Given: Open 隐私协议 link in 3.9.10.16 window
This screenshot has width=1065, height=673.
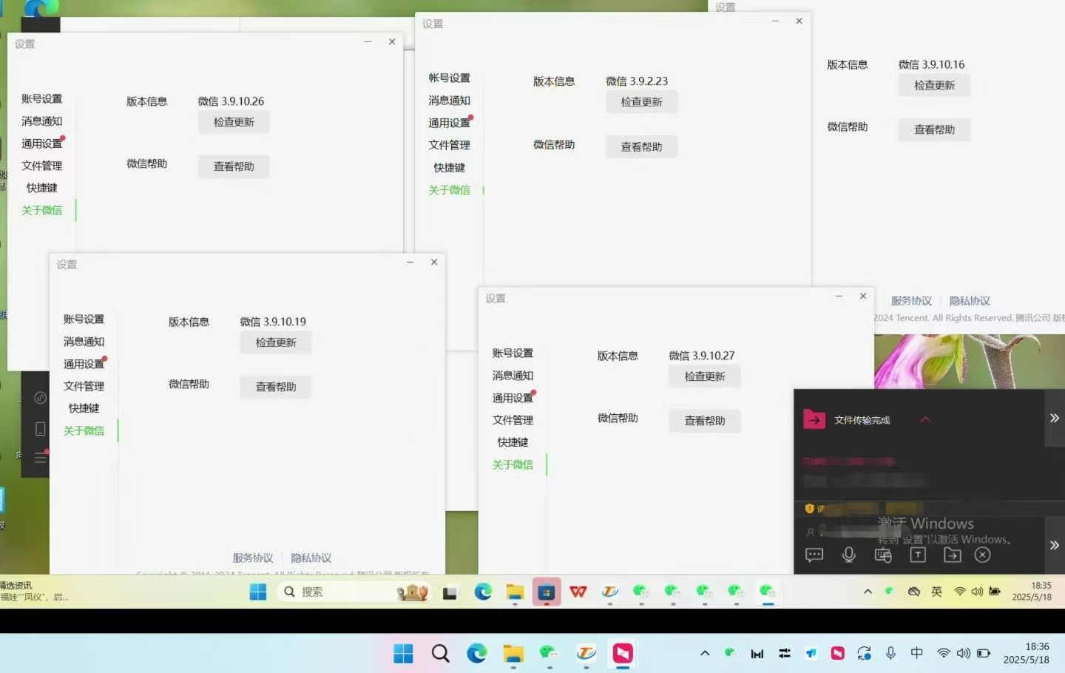Looking at the screenshot, I should pos(970,300).
